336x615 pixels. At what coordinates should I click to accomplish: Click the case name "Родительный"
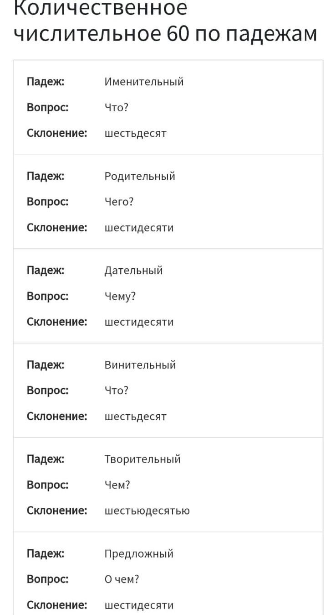(140, 177)
